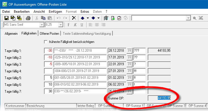Open the Extras menu

[85, 12]
